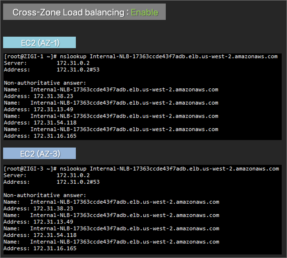Click address 172.31.54.118 in ZIGI-1 terminal

coord(40,123)
